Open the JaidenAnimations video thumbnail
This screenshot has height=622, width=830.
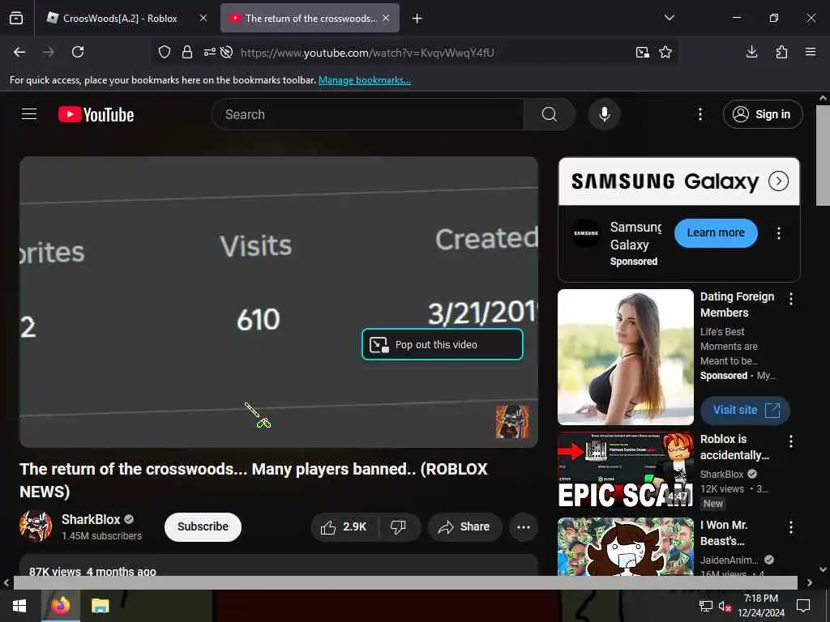[626, 547]
